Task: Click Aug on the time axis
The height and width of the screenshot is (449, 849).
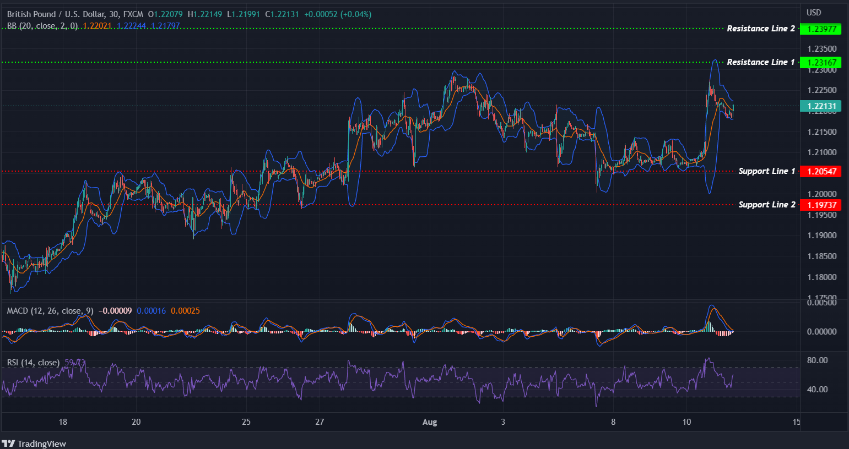Action: pyautogui.click(x=430, y=422)
